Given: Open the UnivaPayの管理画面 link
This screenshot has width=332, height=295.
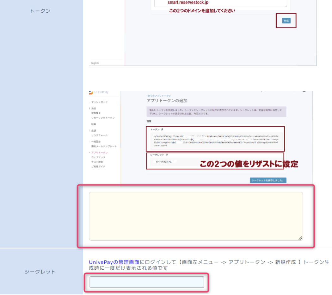Looking at the screenshot, I should coord(114,262).
